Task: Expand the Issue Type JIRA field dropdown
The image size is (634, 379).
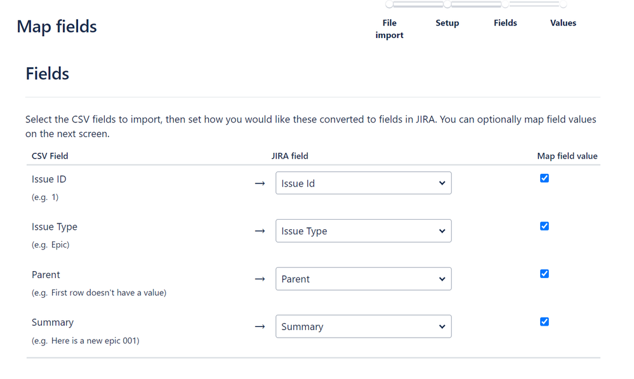Action: [x=363, y=231]
